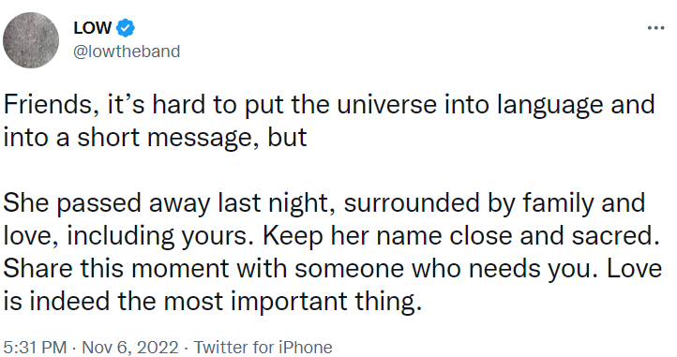Open LOW's round profile avatar
Viewport: 677px width, 357px height.
coord(31,40)
